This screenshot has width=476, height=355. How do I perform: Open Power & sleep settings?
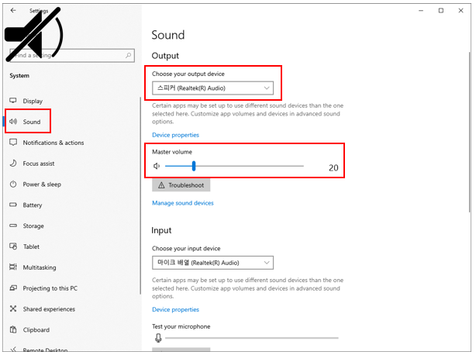(42, 184)
